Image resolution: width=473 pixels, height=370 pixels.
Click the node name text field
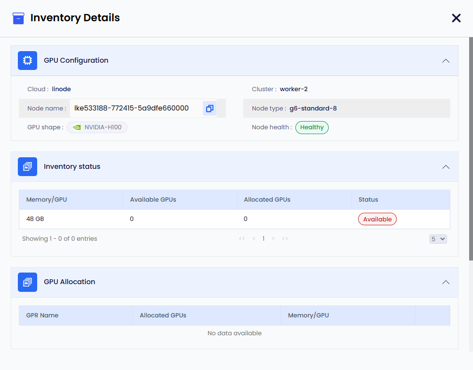[x=135, y=109]
